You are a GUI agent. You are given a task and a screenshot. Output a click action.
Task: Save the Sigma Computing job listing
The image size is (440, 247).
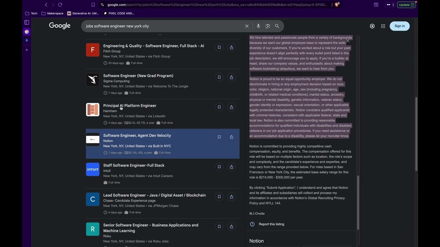click(x=219, y=77)
